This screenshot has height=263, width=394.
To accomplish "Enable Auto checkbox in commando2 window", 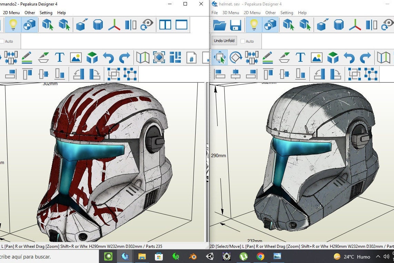I will pyautogui.click(x=2, y=41).
